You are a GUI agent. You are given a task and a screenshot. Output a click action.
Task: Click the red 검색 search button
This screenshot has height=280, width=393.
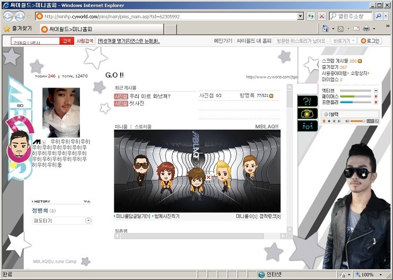pos(66,41)
